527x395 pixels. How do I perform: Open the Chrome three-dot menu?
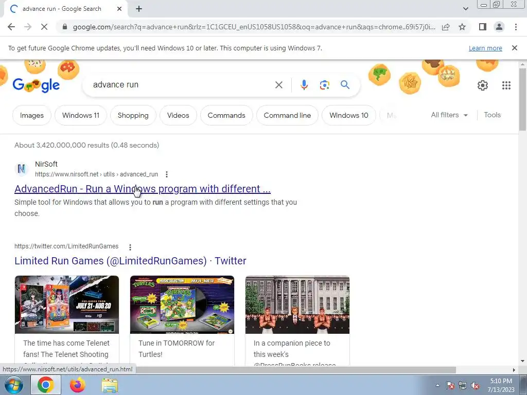[x=516, y=27]
